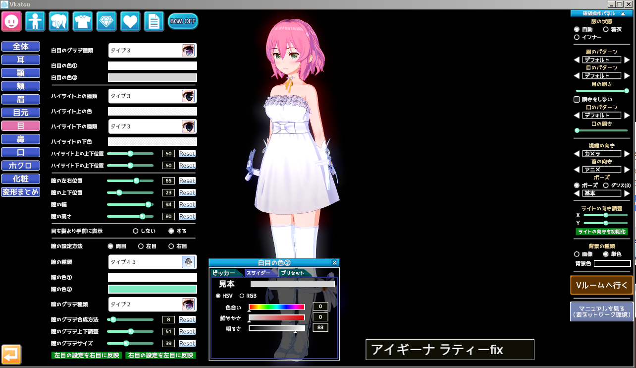
Task: Open the heart category icon
Action: tap(130, 21)
